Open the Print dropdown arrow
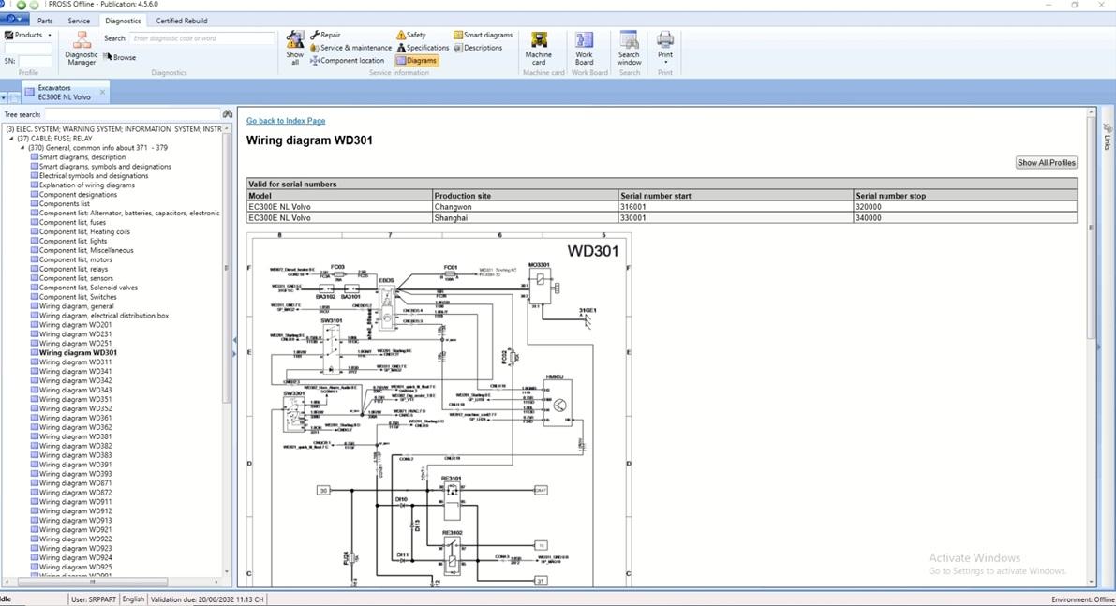This screenshot has width=1116, height=606. tap(664, 62)
